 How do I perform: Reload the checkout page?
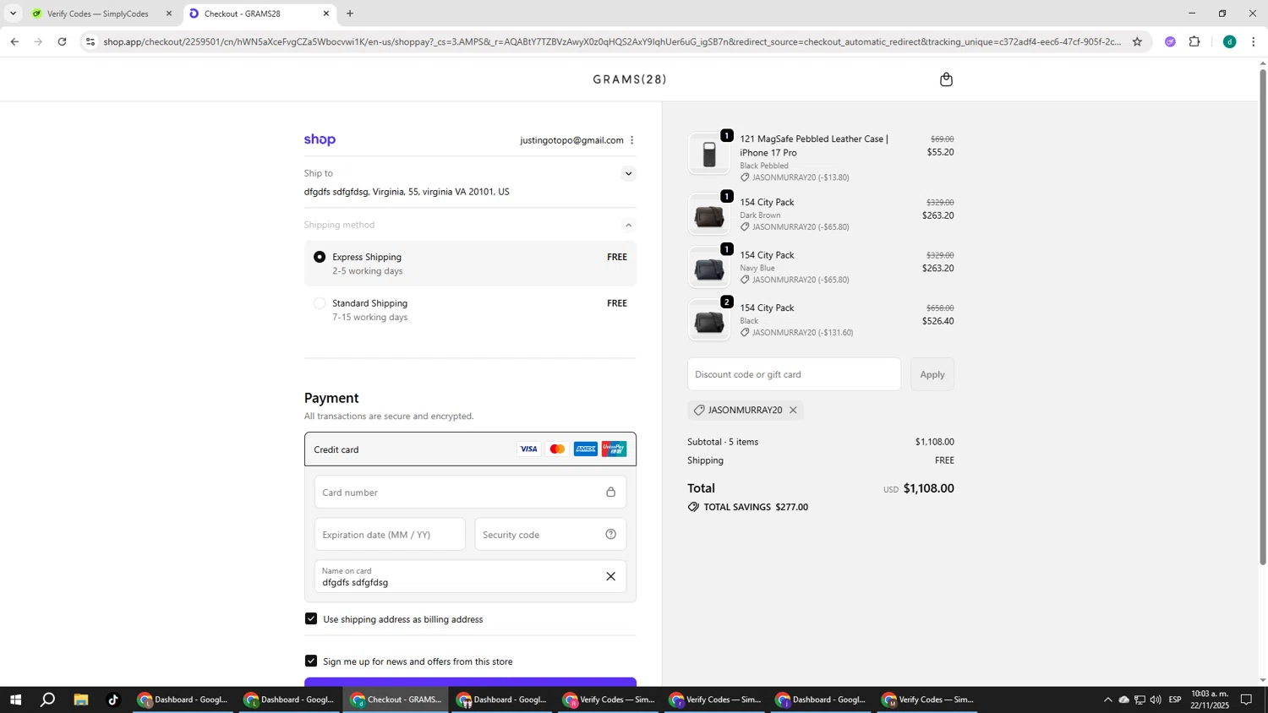(x=62, y=41)
